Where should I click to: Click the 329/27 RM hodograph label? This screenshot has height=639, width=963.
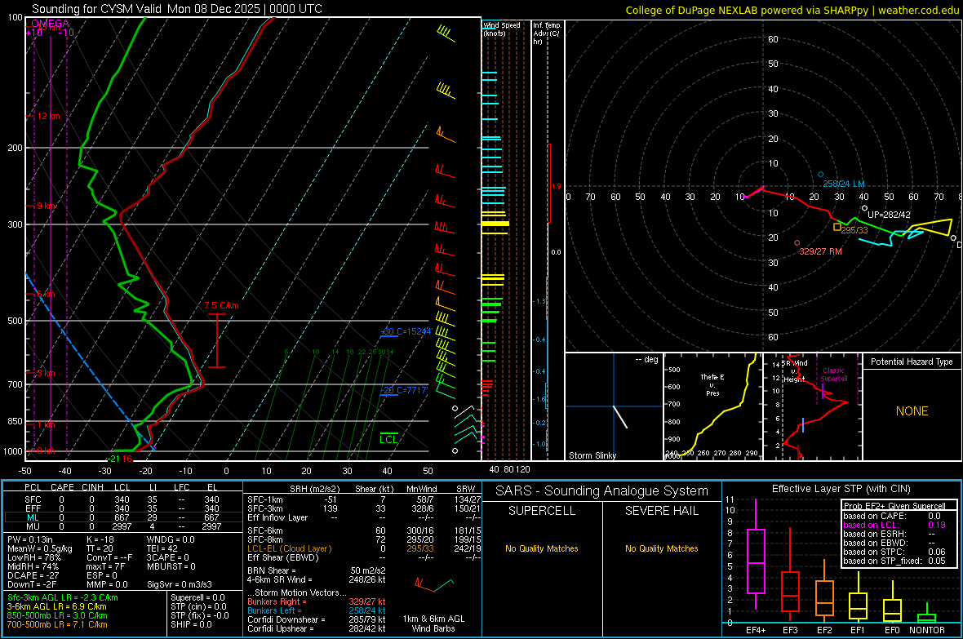pos(820,252)
